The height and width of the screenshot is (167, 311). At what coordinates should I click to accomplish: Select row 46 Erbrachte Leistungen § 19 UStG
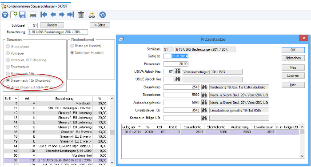56,151
